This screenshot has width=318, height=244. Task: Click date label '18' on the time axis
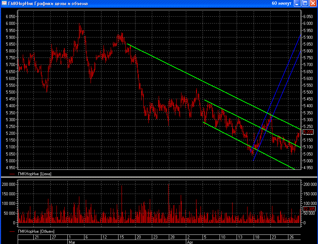(x=257, y=237)
